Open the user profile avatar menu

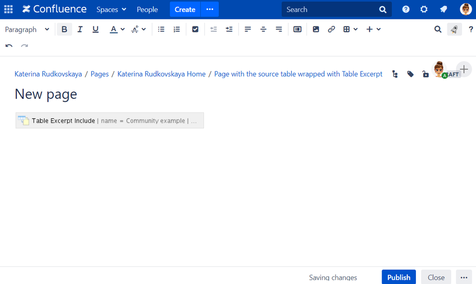tap(466, 10)
